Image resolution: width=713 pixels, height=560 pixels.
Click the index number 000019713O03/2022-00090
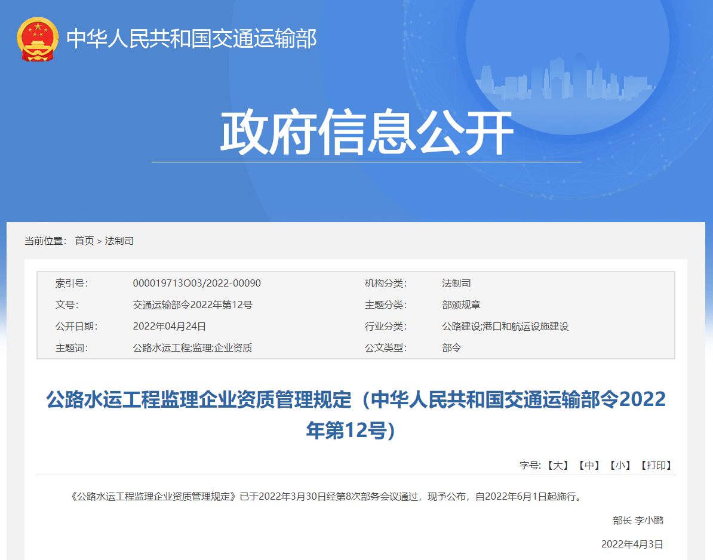pos(196,283)
